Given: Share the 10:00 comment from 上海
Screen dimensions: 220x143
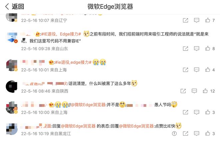Looking at the screenshot, I should coord(185,112).
